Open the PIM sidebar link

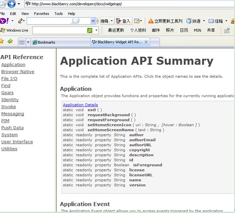pyautogui.click(x=5, y=121)
